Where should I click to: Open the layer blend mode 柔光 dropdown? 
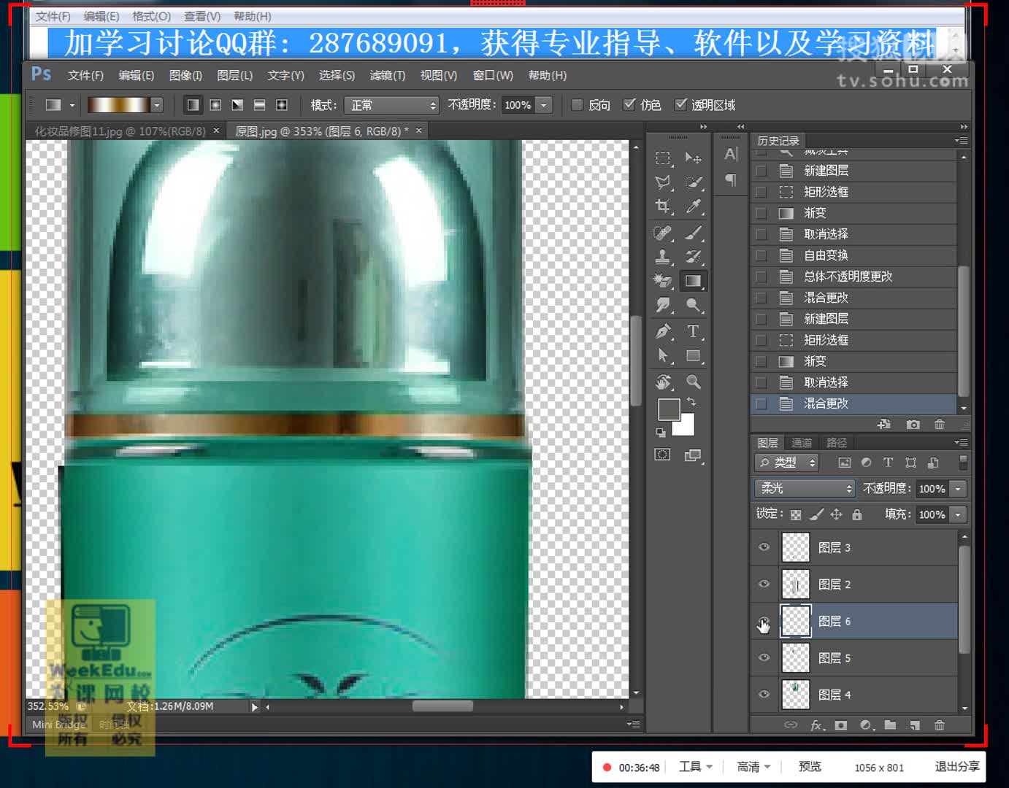pyautogui.click(x=805, y=488)
